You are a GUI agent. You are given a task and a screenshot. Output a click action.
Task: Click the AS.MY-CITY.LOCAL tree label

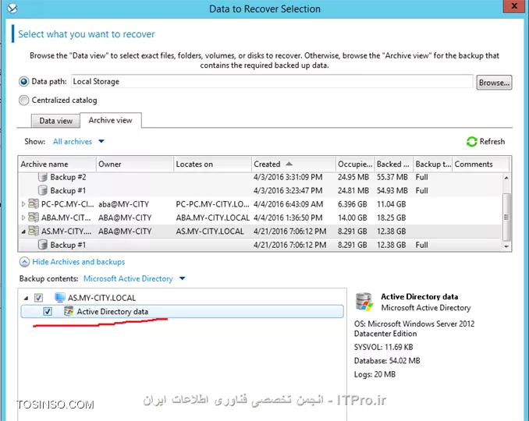101,298
